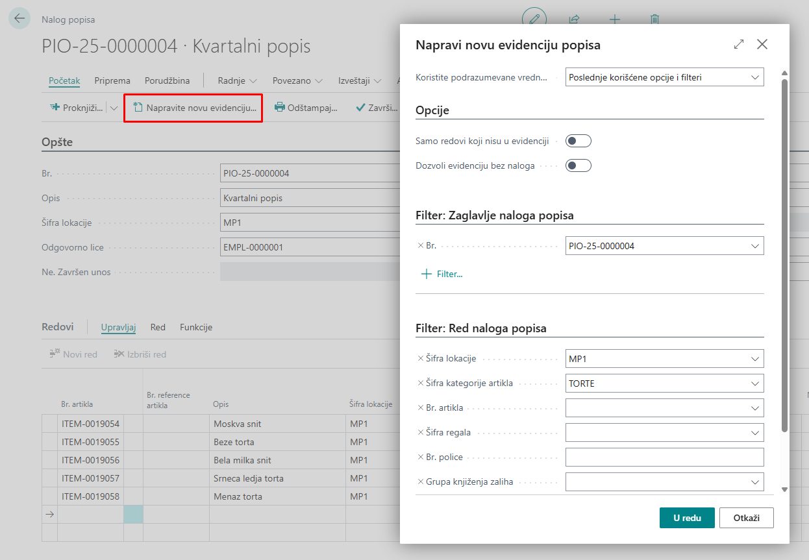Switch to the Priprema tab
This screenshot has height=560, width=809.
coord(112,80)
